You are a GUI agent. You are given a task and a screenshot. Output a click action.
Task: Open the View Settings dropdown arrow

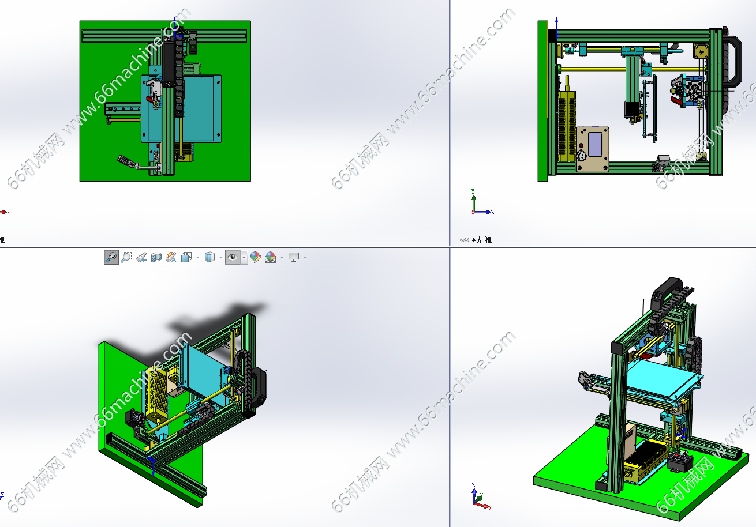305,257
